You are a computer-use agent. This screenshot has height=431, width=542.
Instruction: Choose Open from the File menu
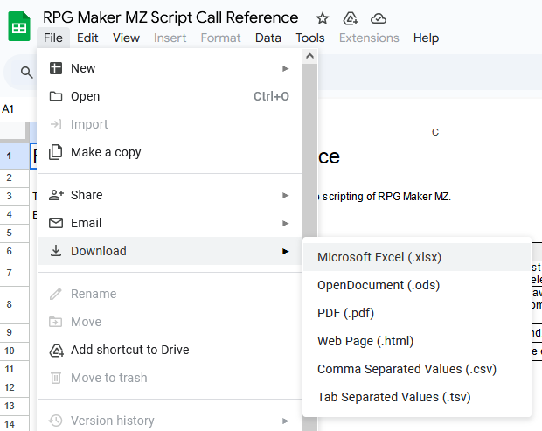coord(170,96)
